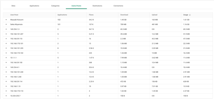The image size is (214, 99).
Task: Click the 1.45 GB download value
Action: [123, 20]
